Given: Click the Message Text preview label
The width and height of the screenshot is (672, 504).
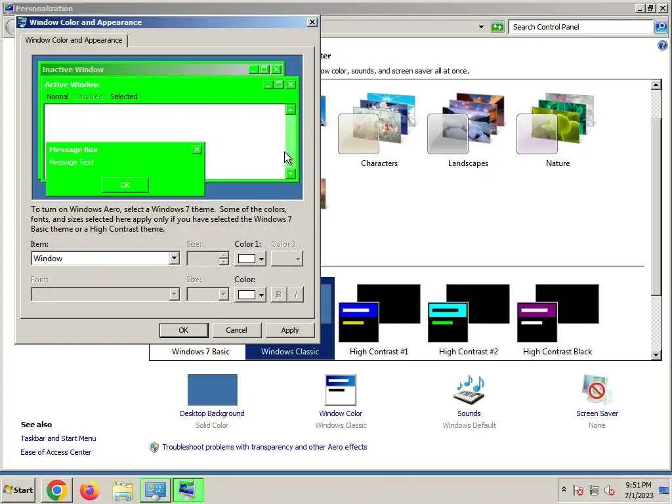Looking at the screenshot, I should tap(72, 162).
